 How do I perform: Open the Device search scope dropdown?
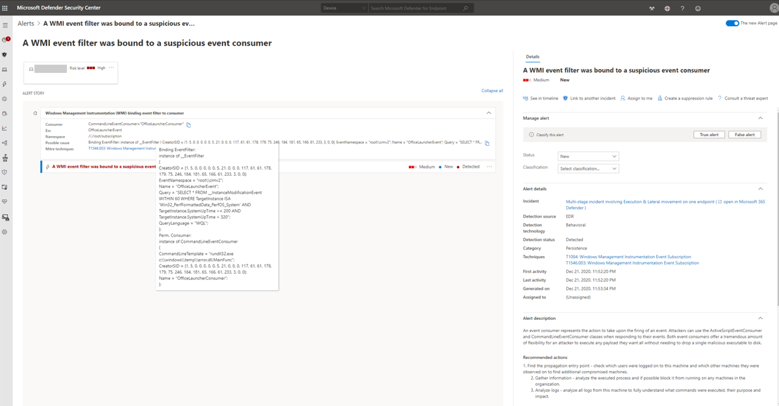coord(343,8)
